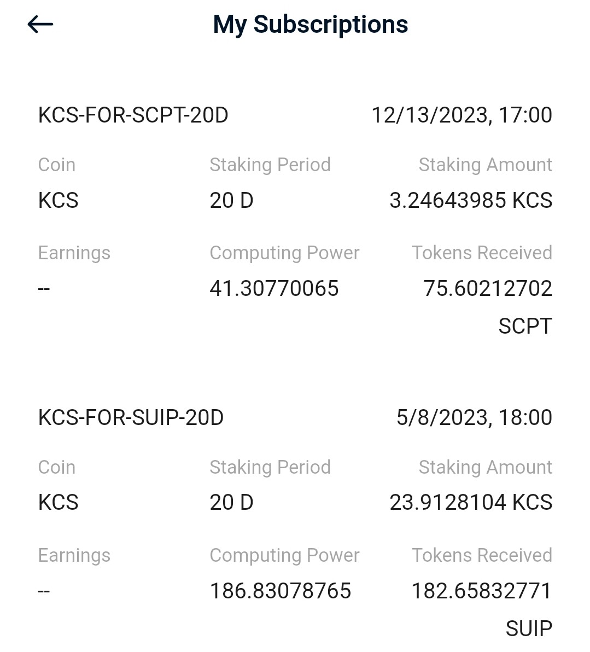The image size is (590, 652).
Task: Select the 5/8/2023, 18:00 timestamp
Action: tap(474, 417)
